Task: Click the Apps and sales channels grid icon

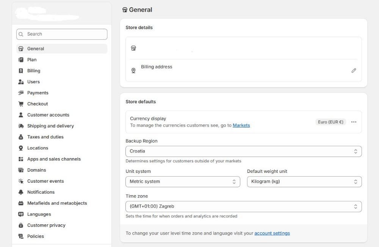Action: [x=21, y=159]
